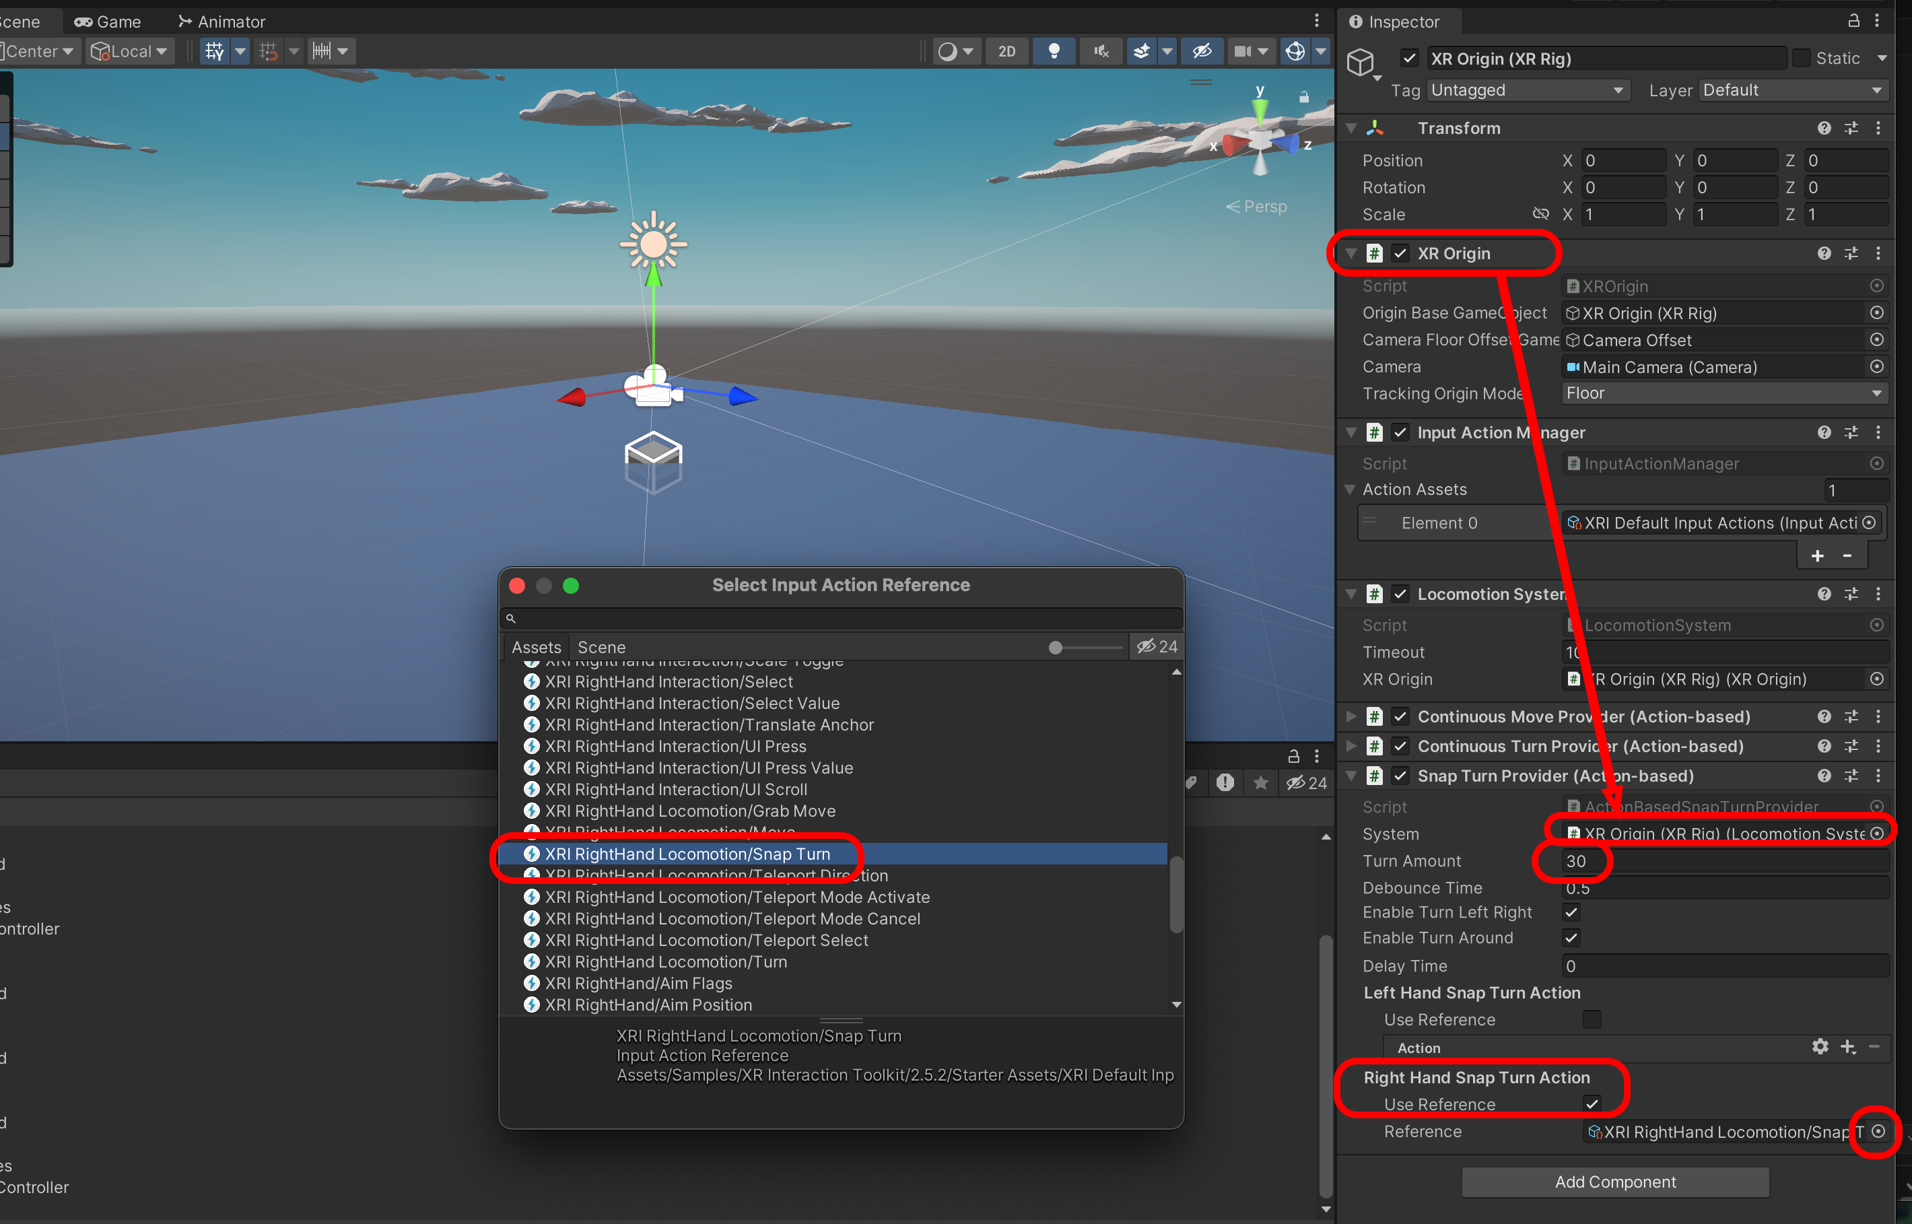The height and width of the screenshot is (1224, 1912).
Task: Uncheck Enable Turn Around checkbox
Action: [x=1571, y=938]
